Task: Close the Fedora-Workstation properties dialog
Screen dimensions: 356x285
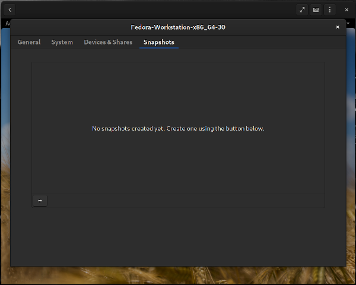Action: point(338,27)
